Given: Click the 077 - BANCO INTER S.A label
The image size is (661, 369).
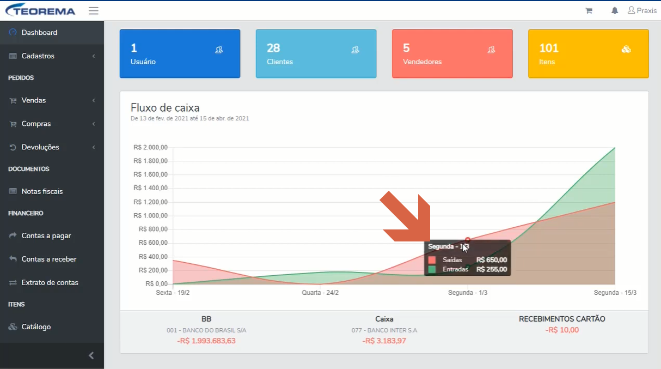Looking at the screenshot, I should click(x=384, y=330).
